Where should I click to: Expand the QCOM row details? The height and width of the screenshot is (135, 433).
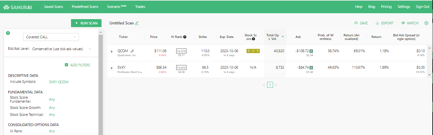pos(111,51)
